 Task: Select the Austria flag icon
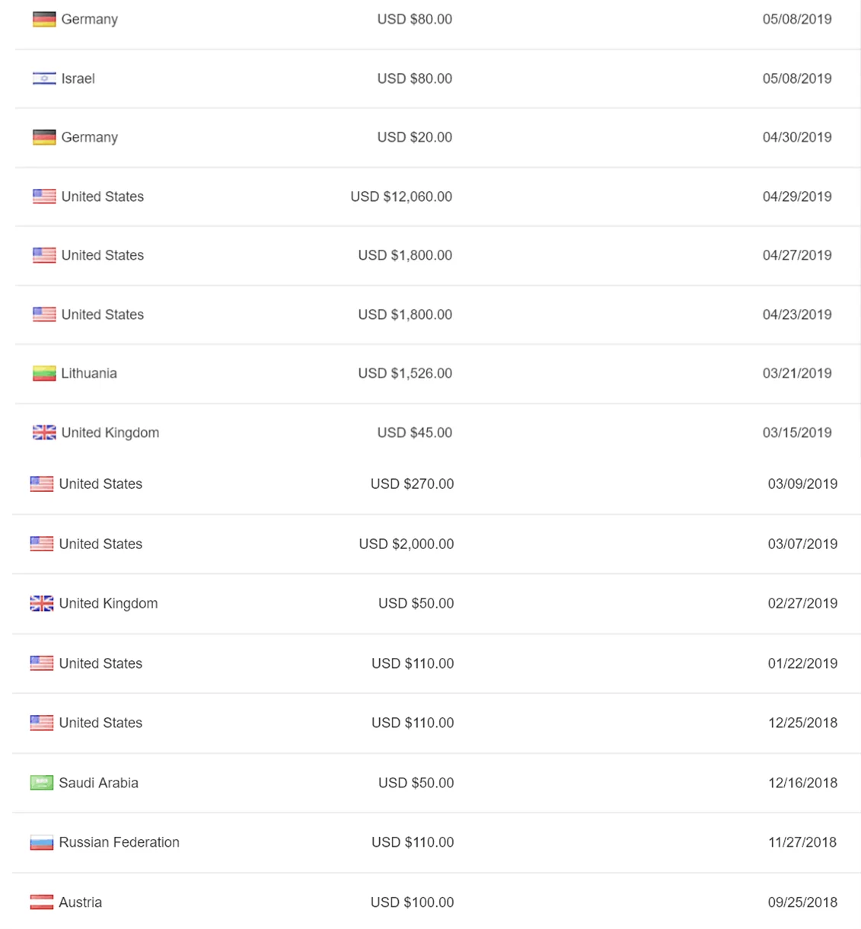(42, 902)
